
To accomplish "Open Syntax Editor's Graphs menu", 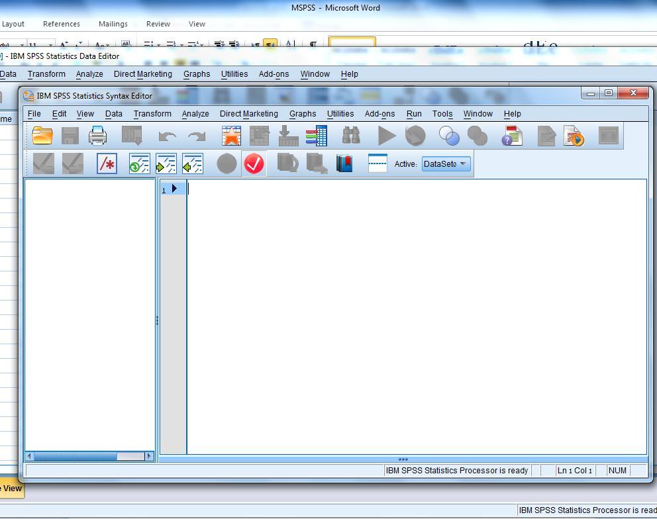I will 303,113.
